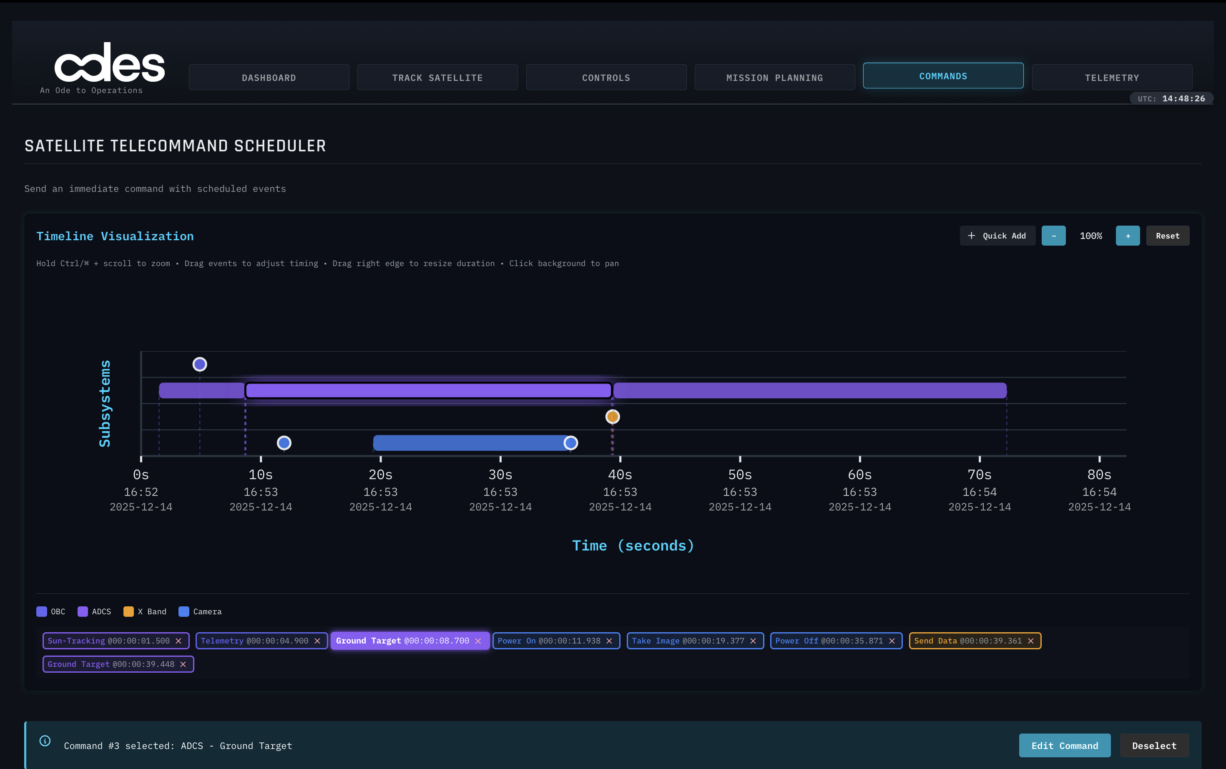Screen dimensions: 1226x769
Task: Remove the Sun-Tracking command chip
Action: (178, 641)
